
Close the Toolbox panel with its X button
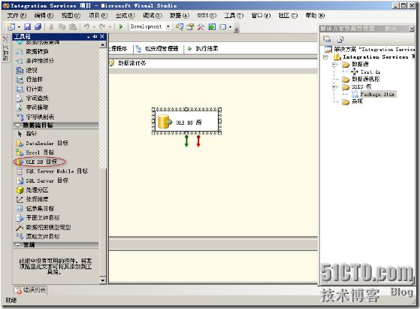(102, 36)
